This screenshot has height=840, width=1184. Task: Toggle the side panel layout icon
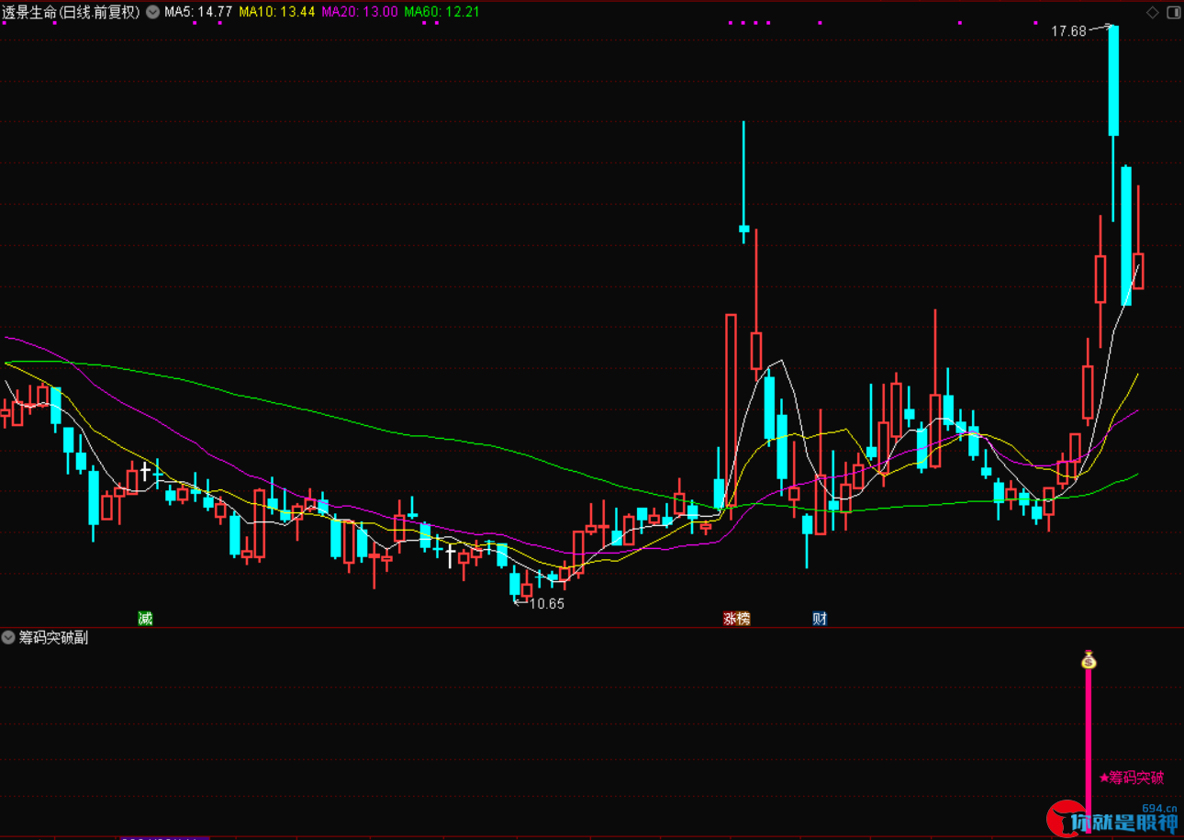(1172, 12)
